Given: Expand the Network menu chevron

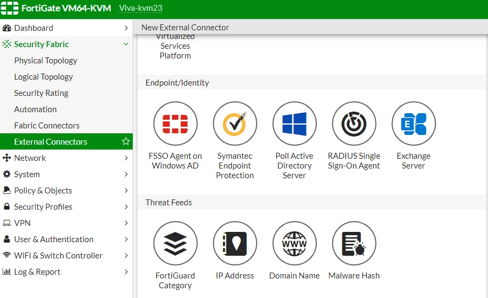Looking at the screenshot, I should click(x=126, y=158).
